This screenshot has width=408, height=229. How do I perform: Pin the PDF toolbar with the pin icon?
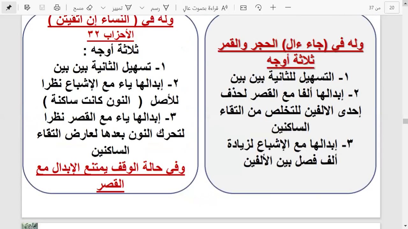coord(9,8)
